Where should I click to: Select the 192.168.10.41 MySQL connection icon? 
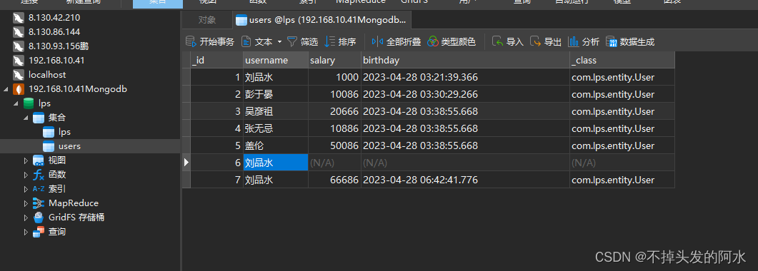click(x=19, y=61)
